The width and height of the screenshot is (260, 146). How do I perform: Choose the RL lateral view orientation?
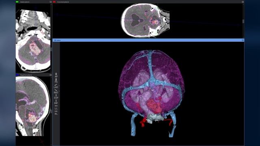click(x=56, y=113)
